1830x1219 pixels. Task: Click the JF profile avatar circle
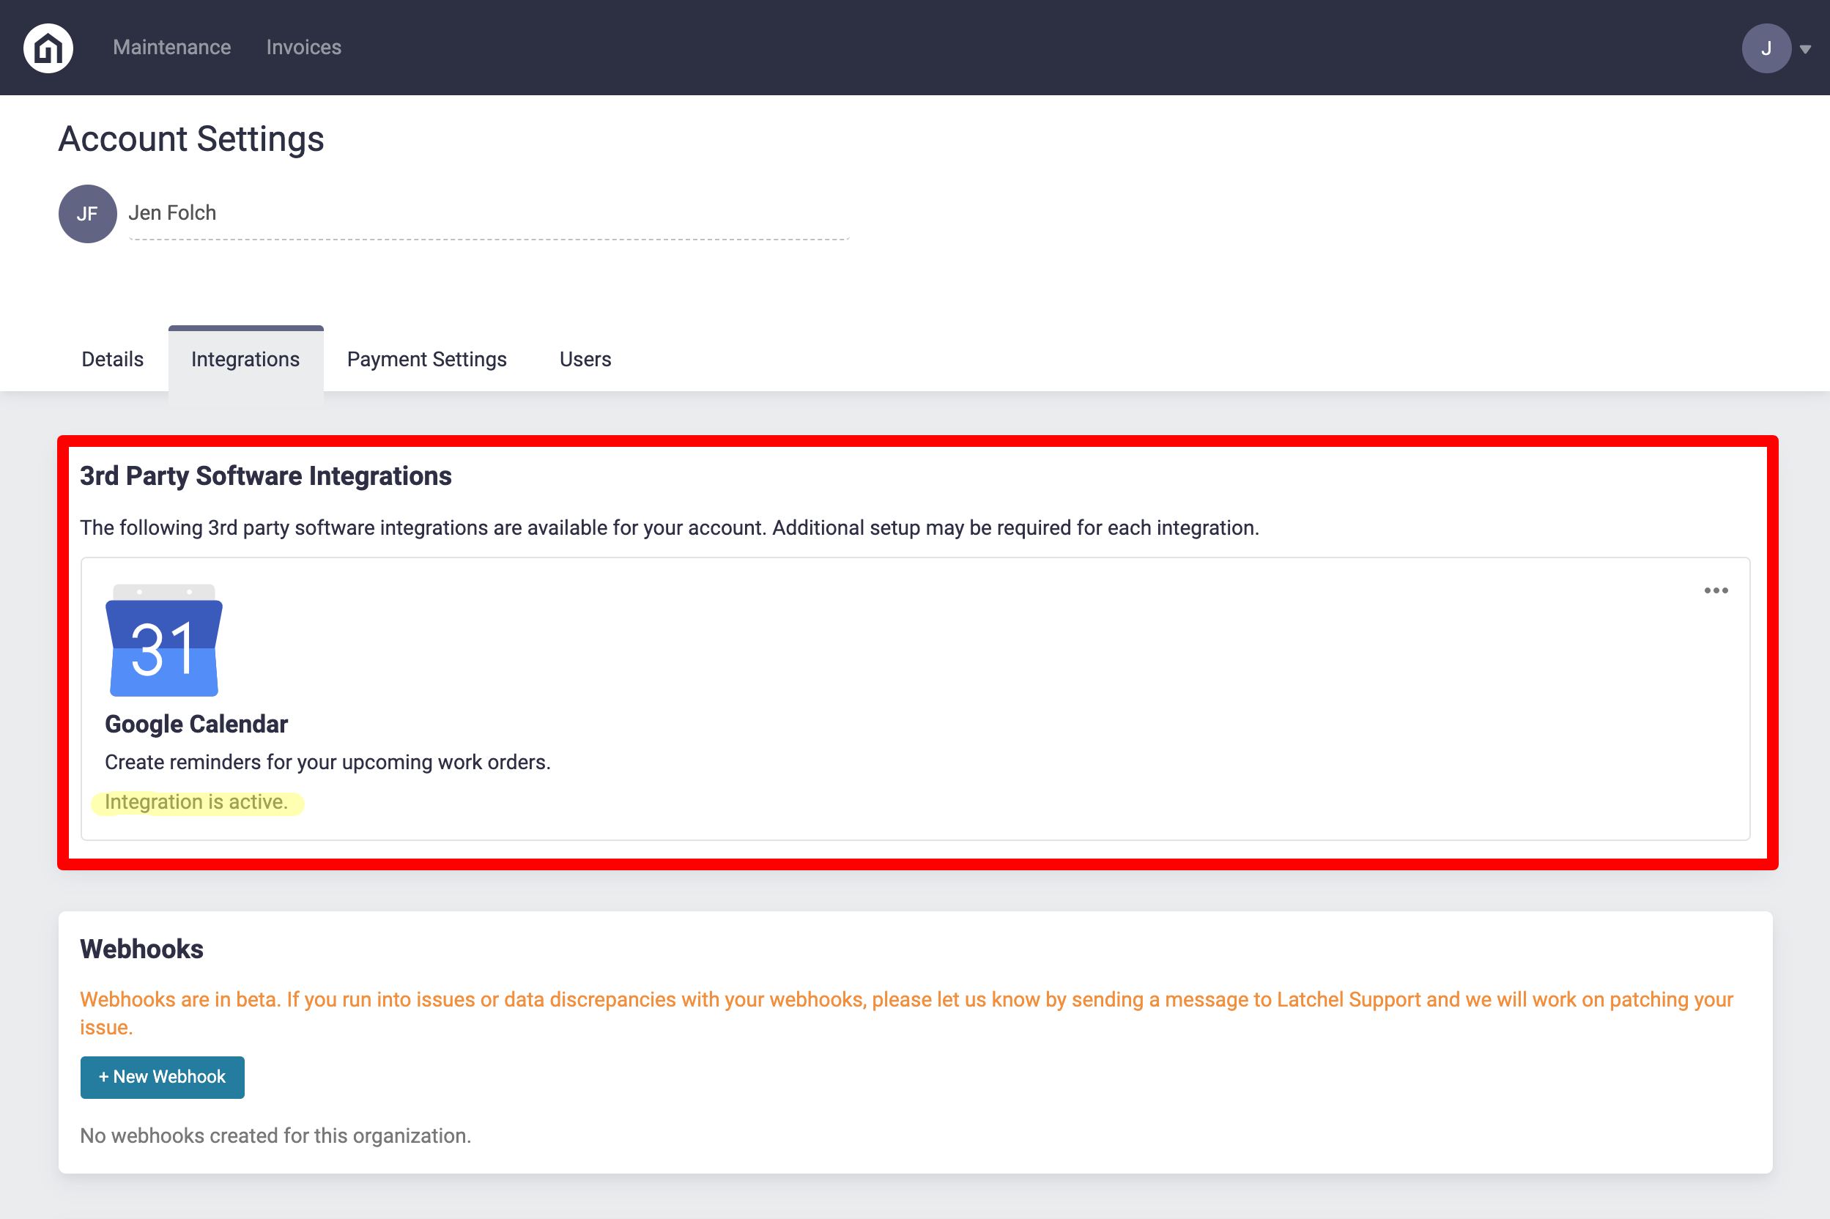pos(87,214)
